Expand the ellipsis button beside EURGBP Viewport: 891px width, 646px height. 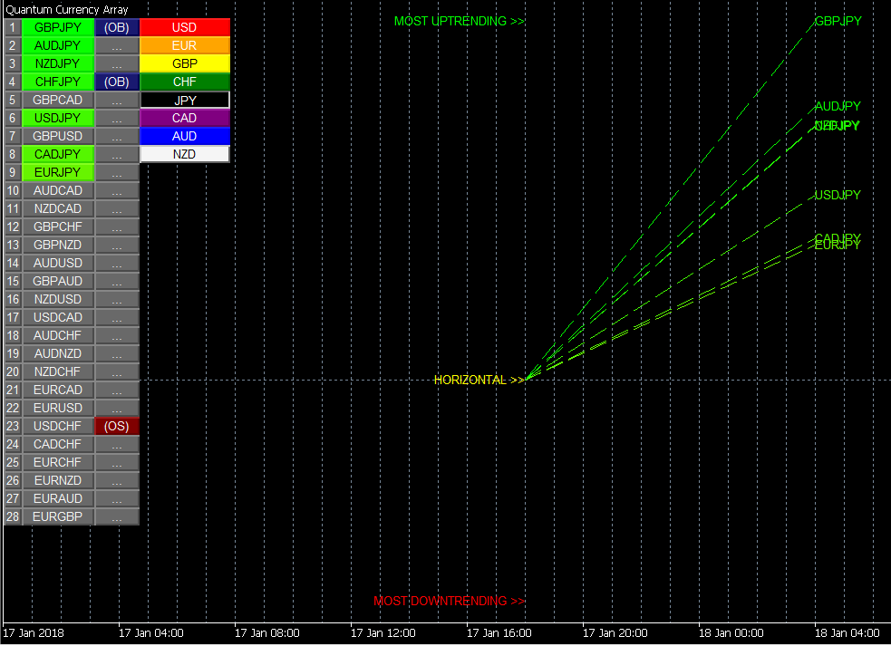(117, 516)
